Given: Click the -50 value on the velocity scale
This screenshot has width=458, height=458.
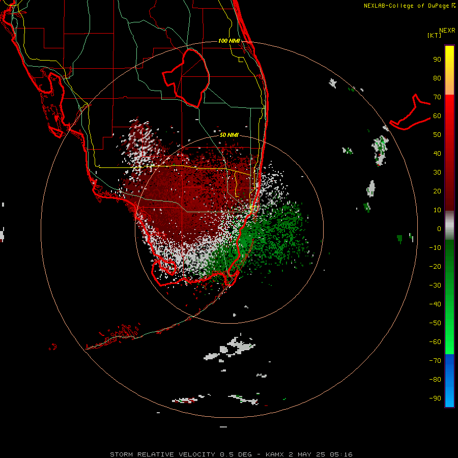Looking at the screenshot, I should [435, 323].
